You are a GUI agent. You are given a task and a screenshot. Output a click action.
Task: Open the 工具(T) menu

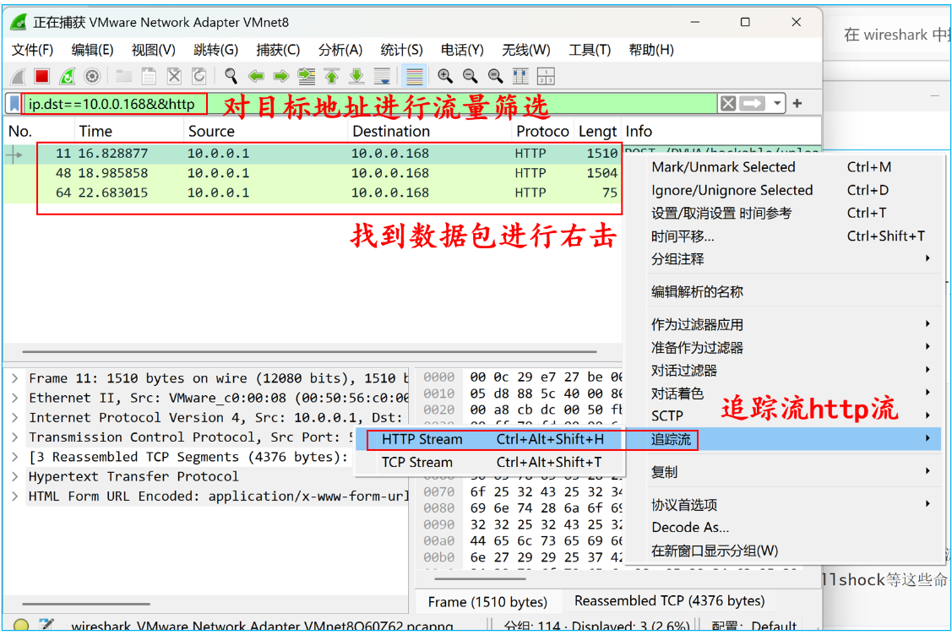tap(590, 50)
